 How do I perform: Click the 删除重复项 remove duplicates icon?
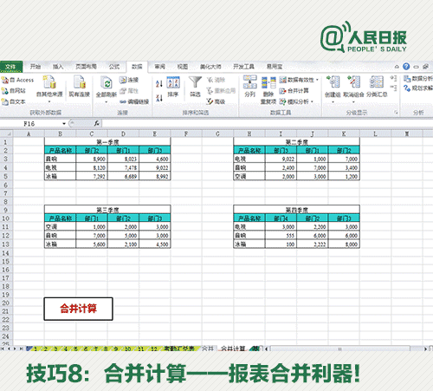click(268, 90)
